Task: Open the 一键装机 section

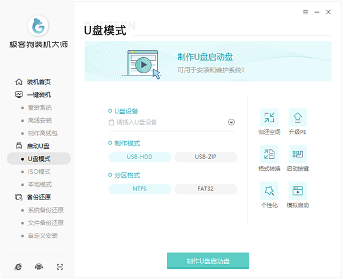Action: coord(33,95)
